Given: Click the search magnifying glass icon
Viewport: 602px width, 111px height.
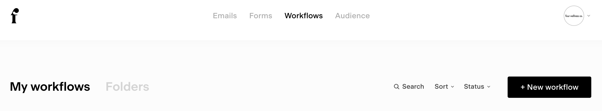Looking at the screenshot, I should click(x=396, y=87).
